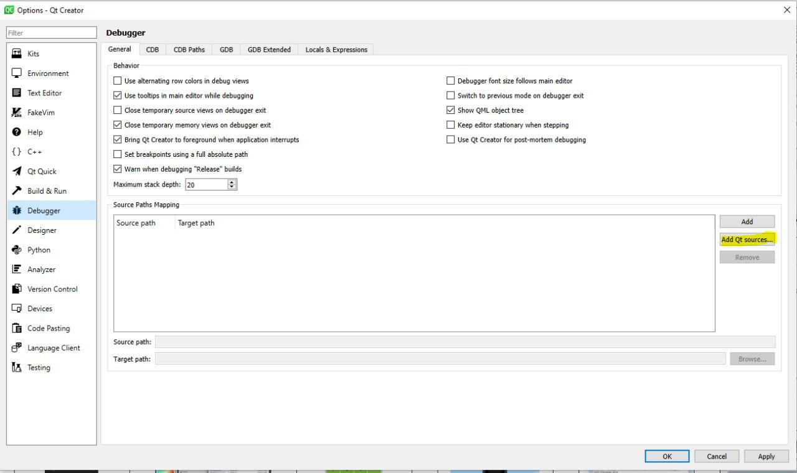Click the Cancel button
This screenshot has width=797, height=473.
pos(717,456)
